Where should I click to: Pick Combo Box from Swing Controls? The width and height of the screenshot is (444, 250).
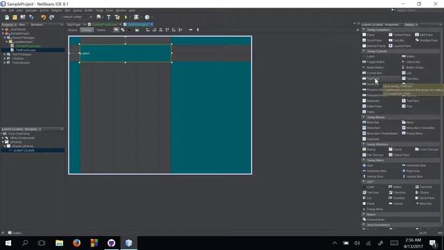point(372,73)
